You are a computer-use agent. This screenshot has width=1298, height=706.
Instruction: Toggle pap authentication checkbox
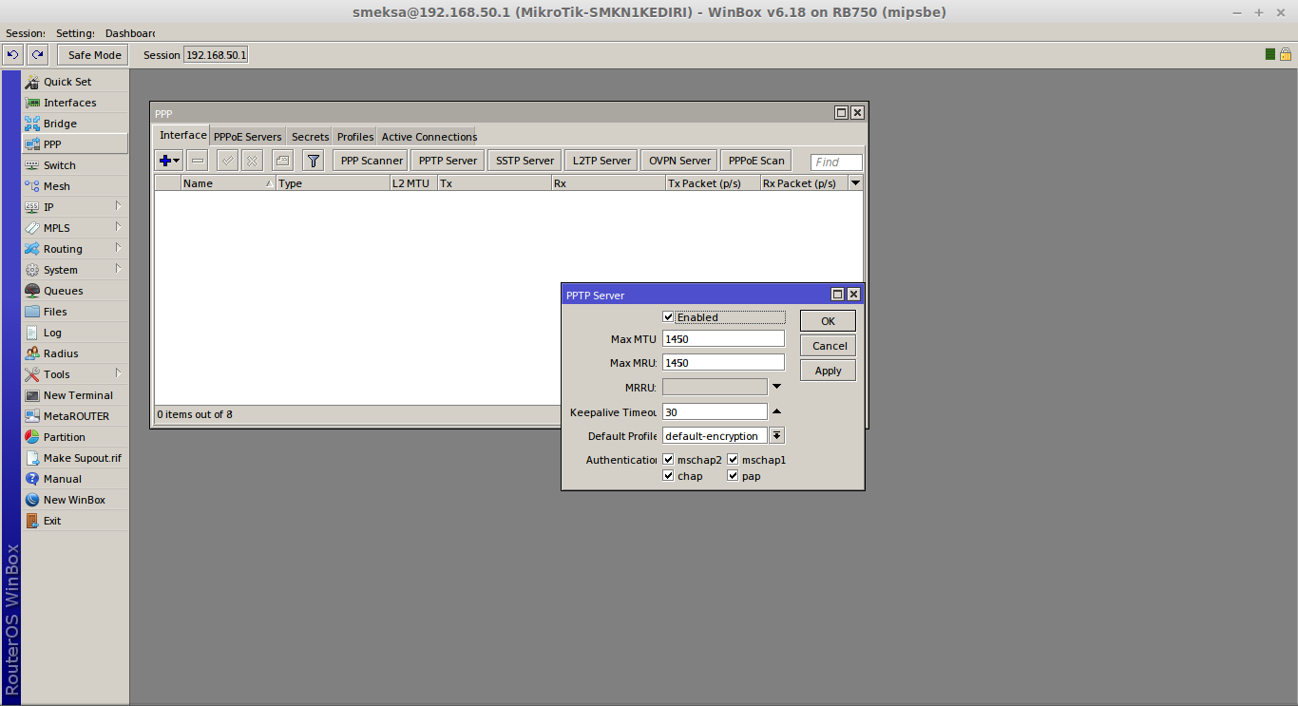click(x=734, y=476)
